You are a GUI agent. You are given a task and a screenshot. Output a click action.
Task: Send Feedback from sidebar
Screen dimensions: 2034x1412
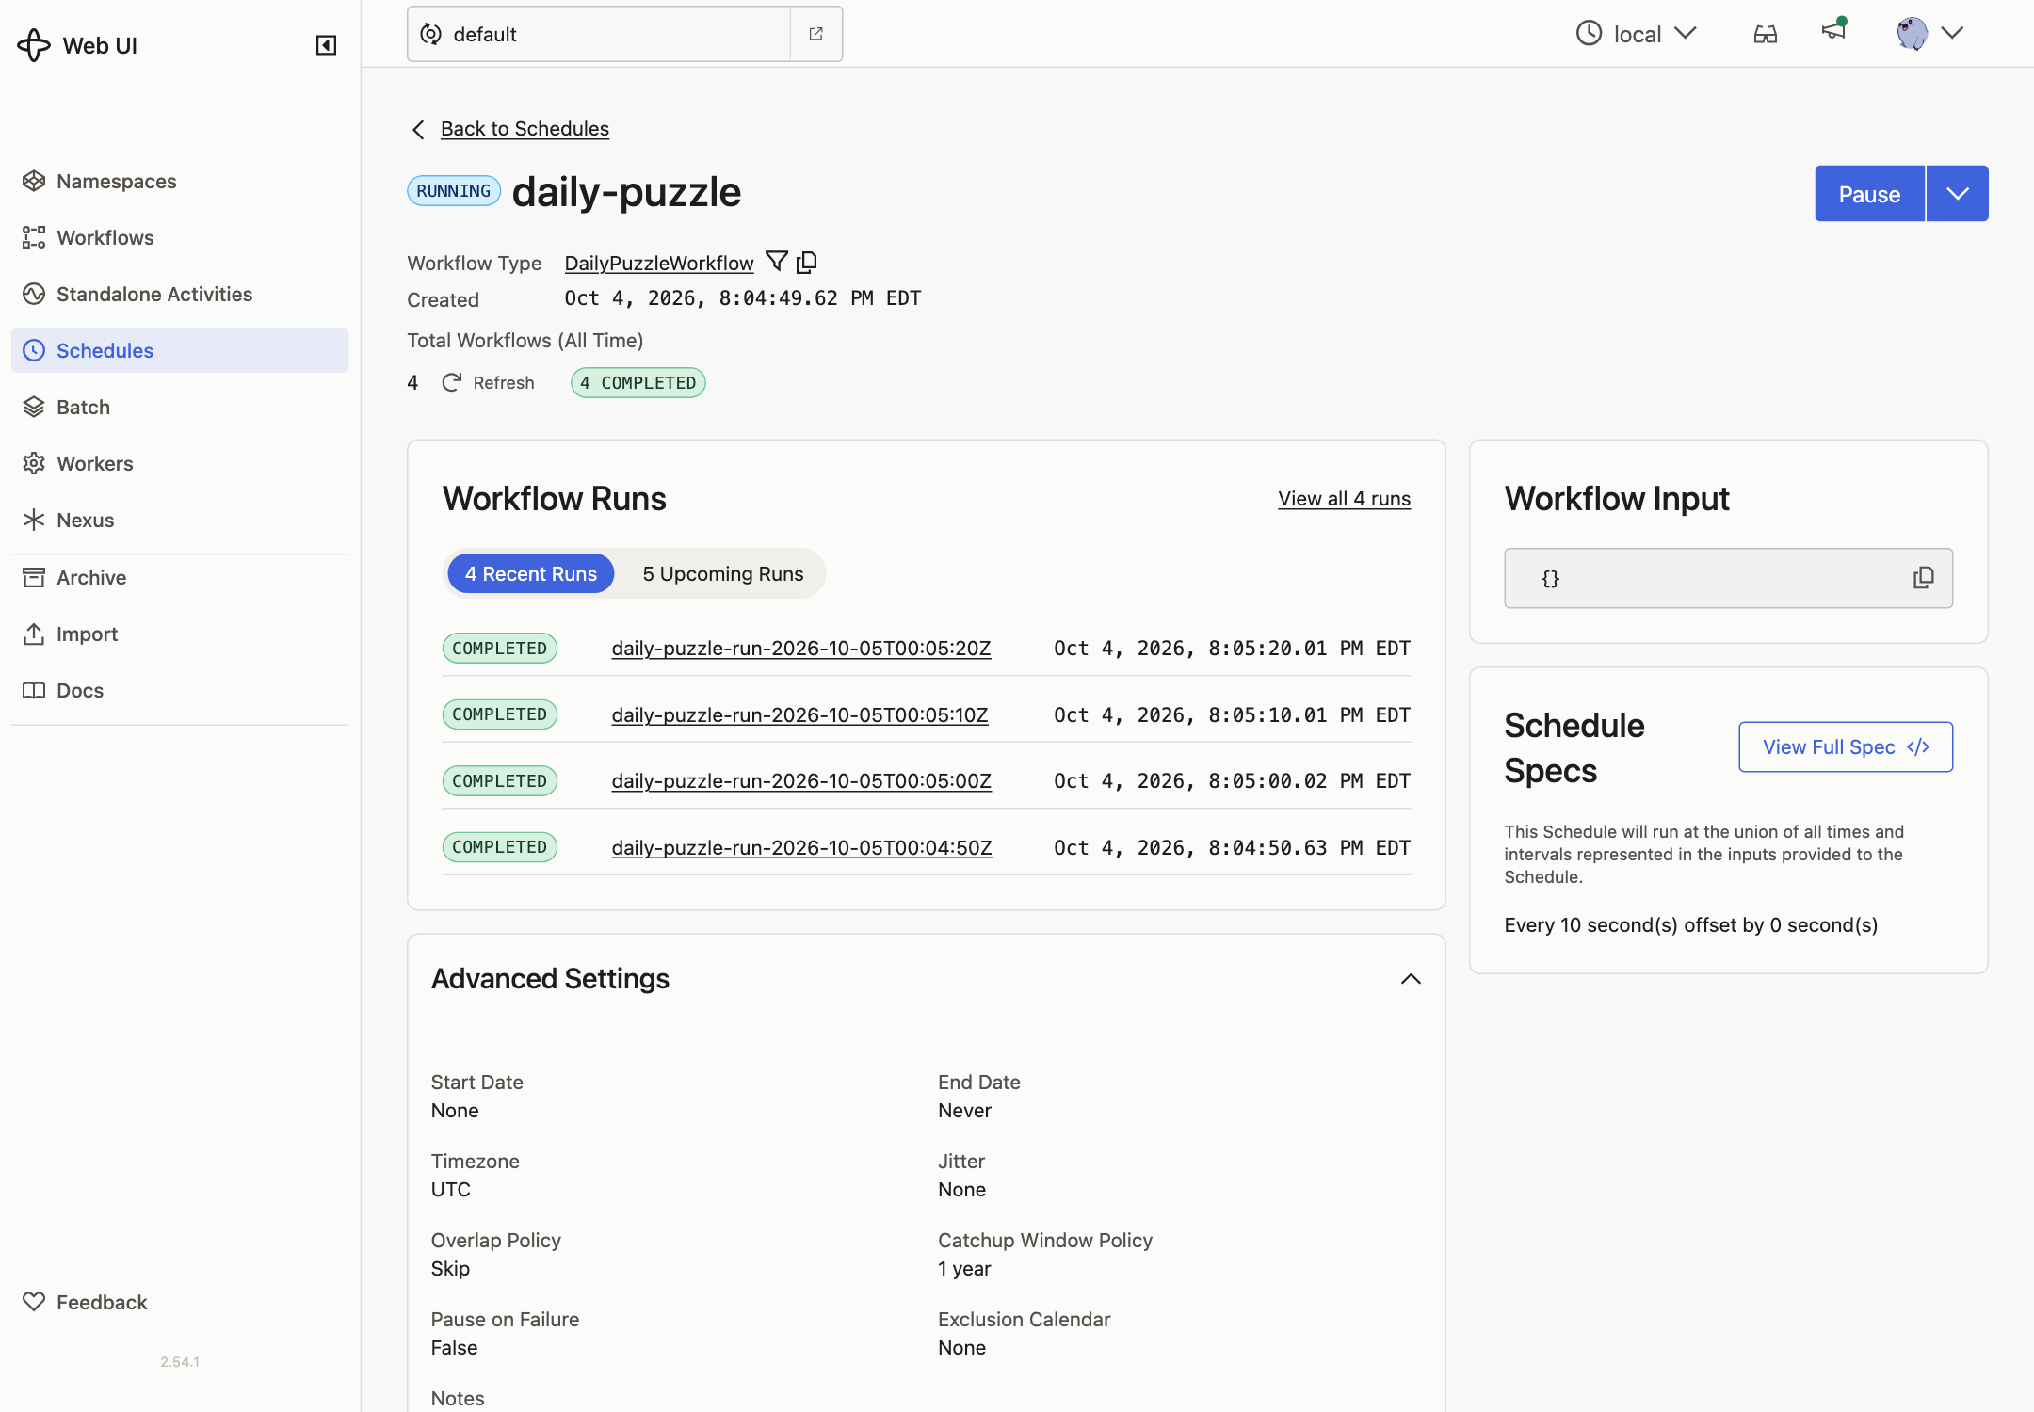[x=180, y=1302]
